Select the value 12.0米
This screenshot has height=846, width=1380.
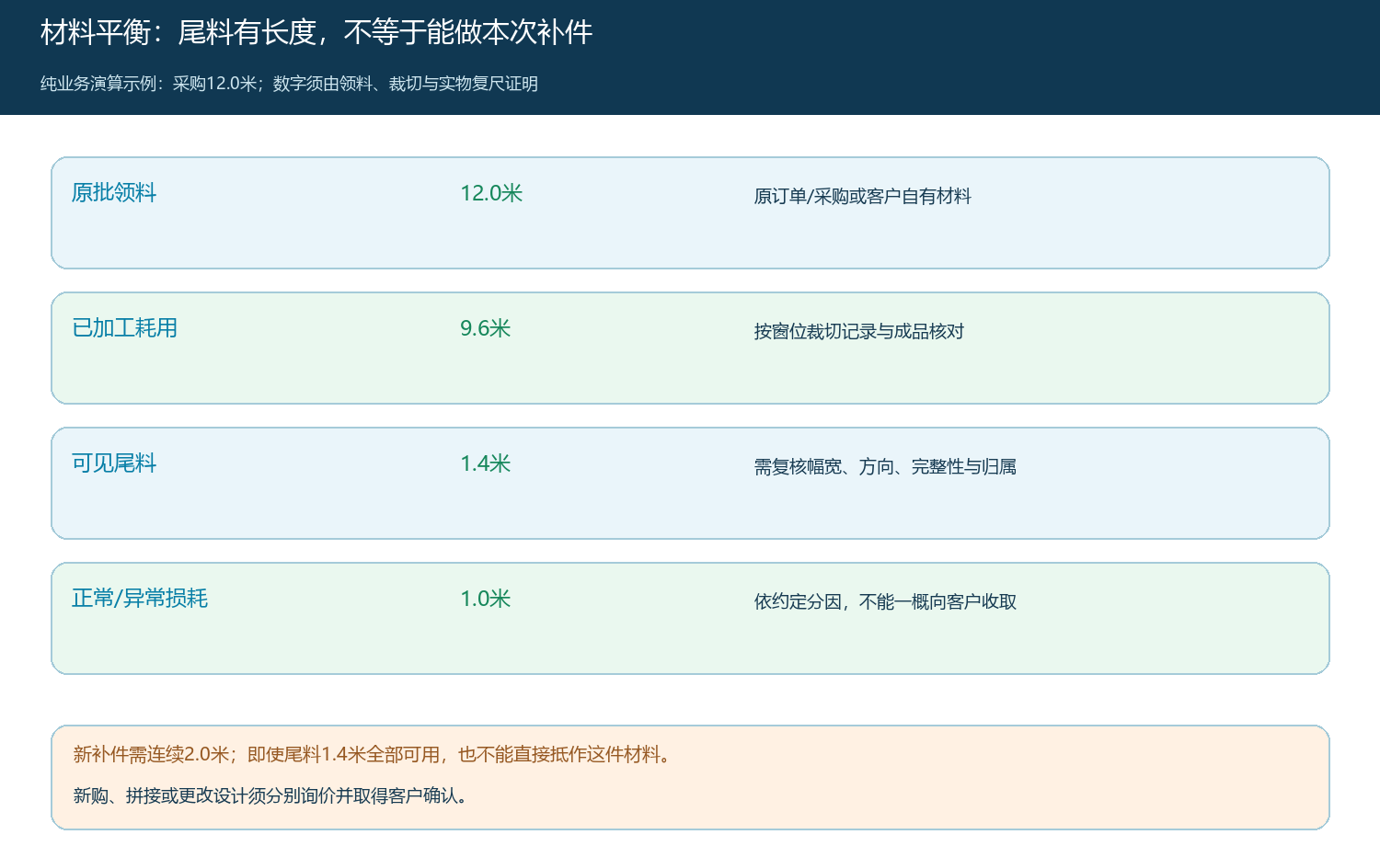click(491, 193)
